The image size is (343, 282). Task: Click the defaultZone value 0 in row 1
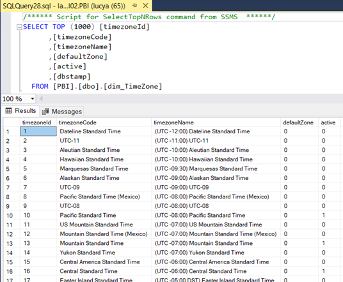(x=299, y=131)
